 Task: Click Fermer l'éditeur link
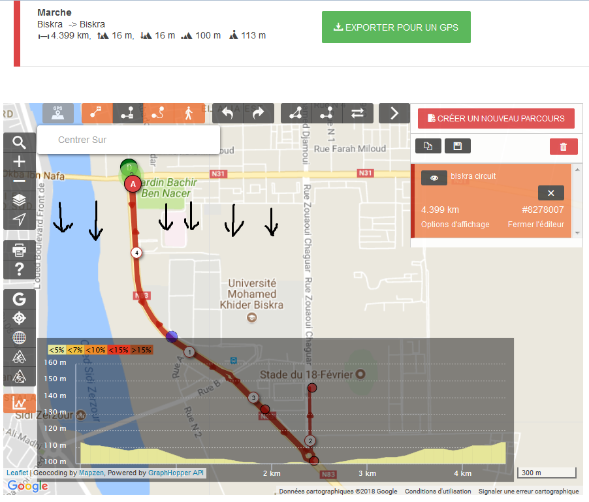pyautogui.click(x=535, y=225)
